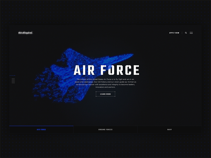Viewport: 211px width, 158px height.
Task: Select the Air Force tab
Action: click(x=41, y=130)
